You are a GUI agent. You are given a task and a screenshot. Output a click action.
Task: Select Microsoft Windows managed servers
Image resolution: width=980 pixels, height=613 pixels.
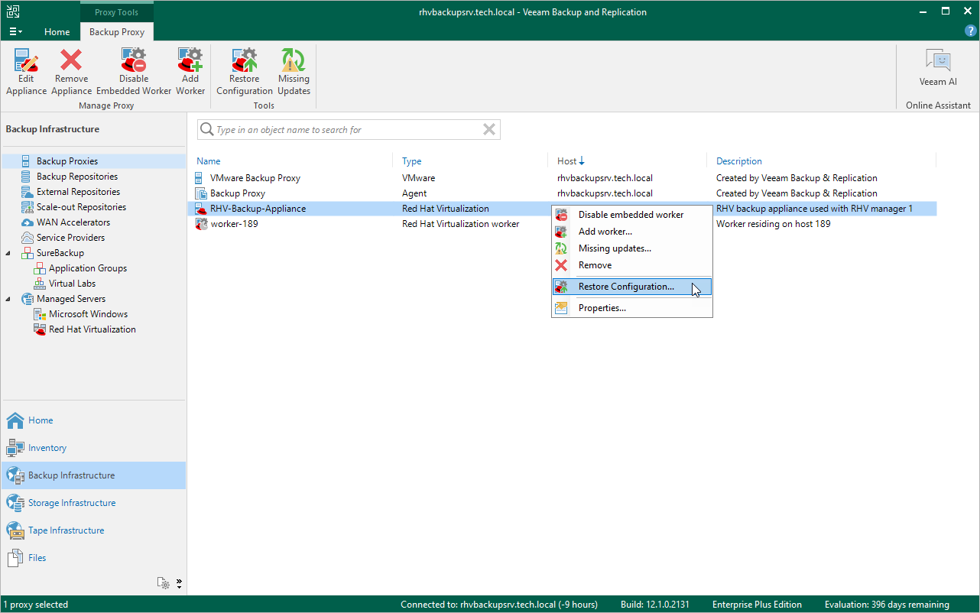point(88,314)
